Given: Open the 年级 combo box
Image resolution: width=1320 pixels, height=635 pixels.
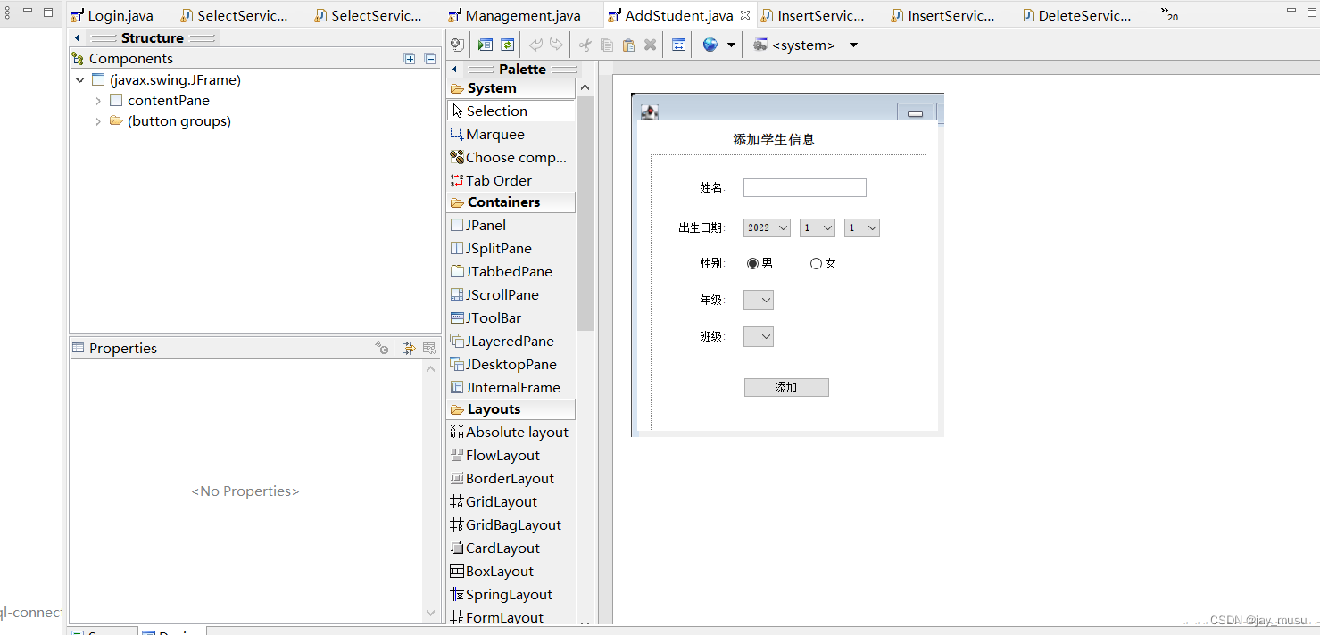Looking at the screenshot, I should coord(759,301).
